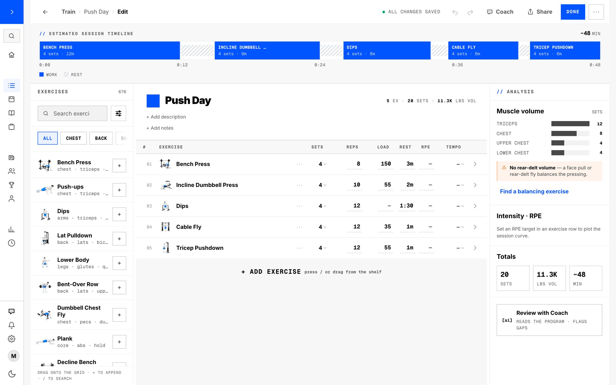Click the Search exercises input field
Screen dimensions: 616x385
point(72,113)
